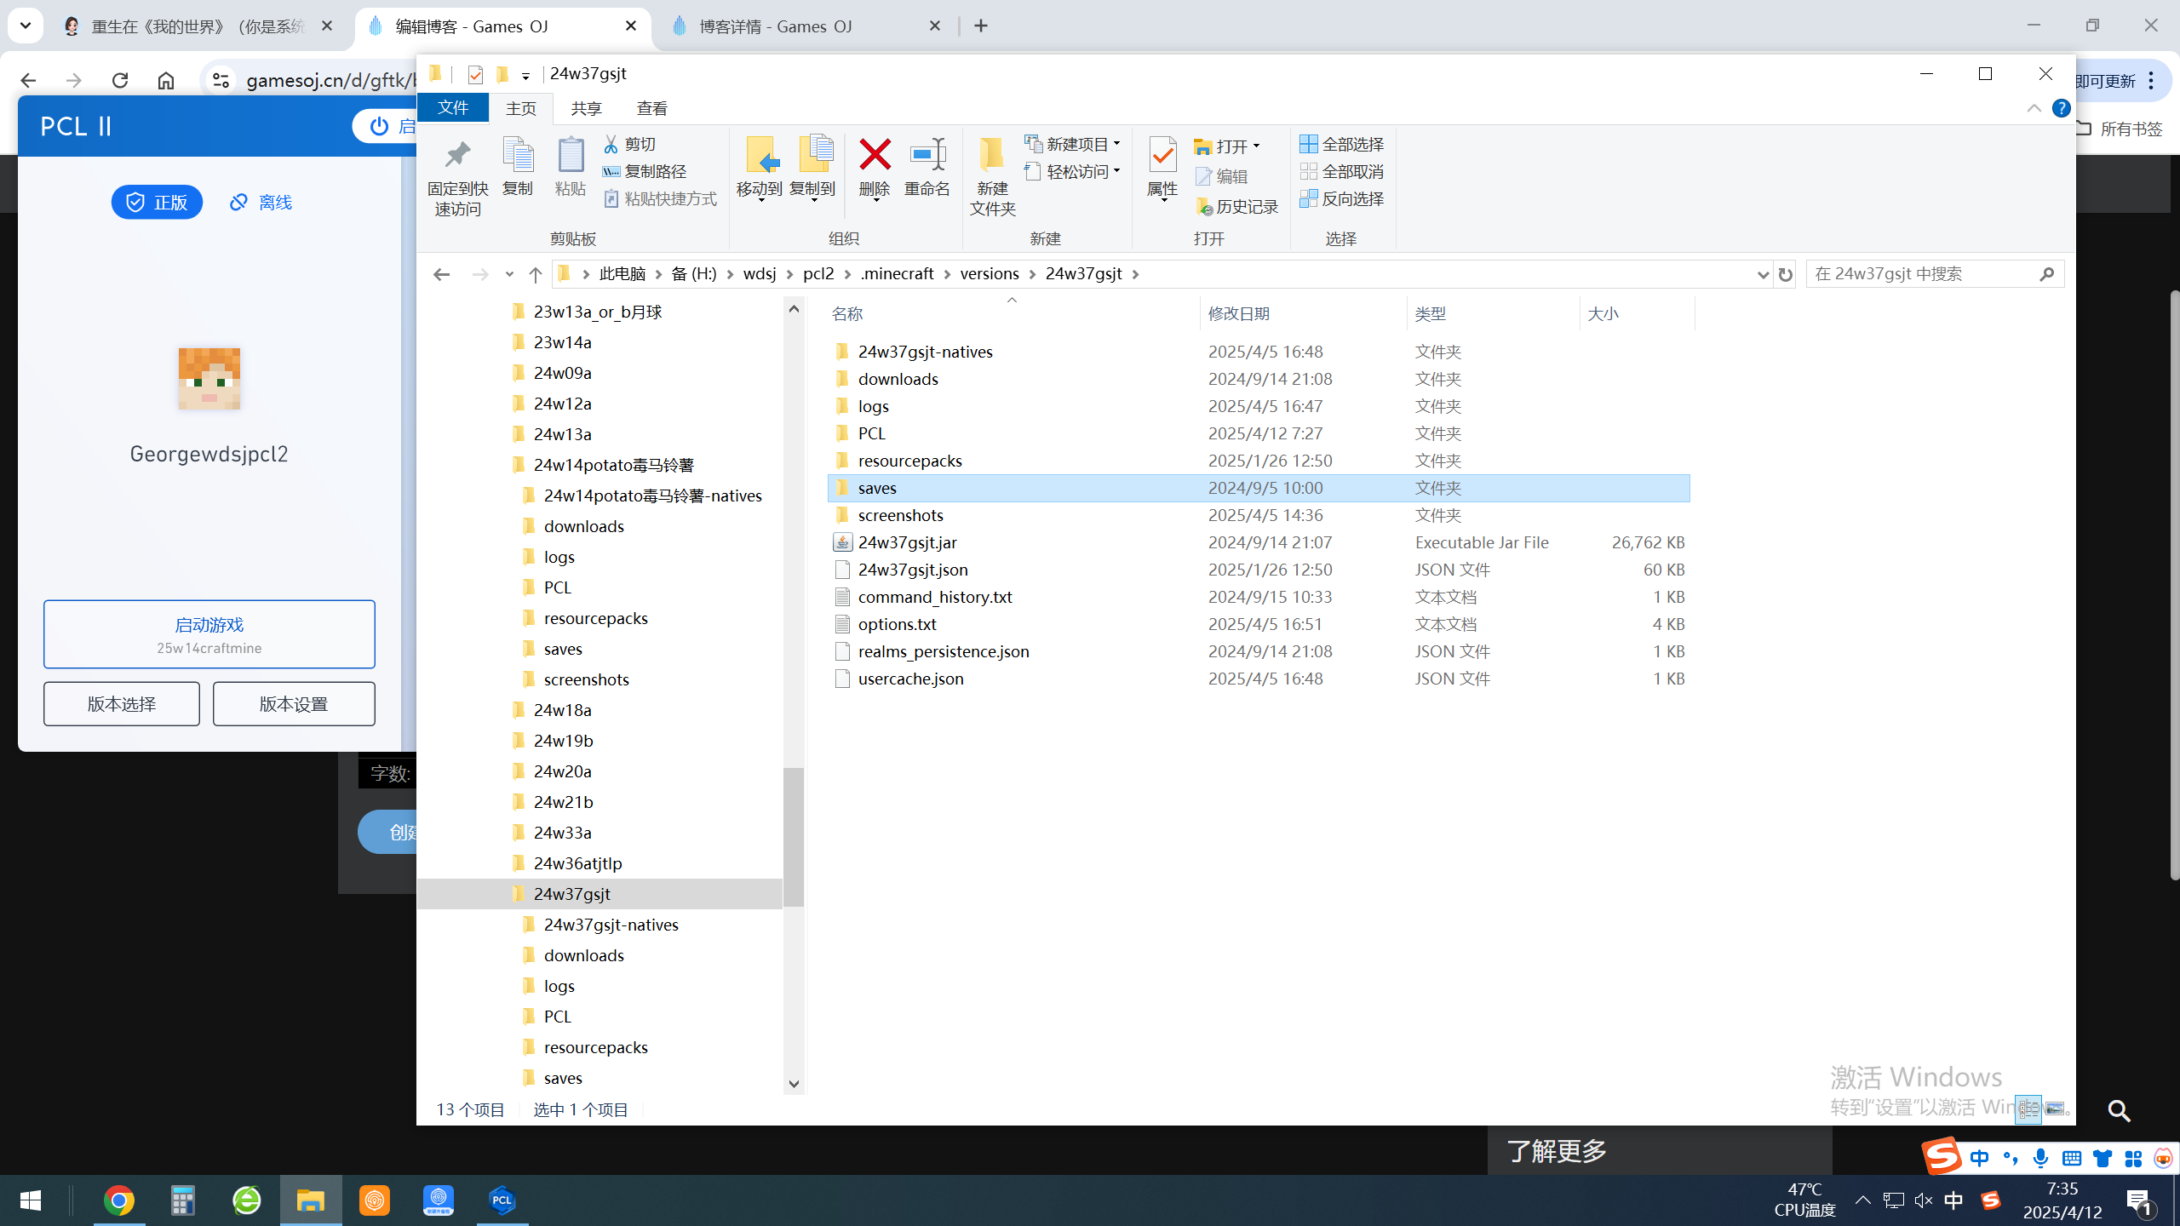Click the Properties checkmark icon
This screenshot has height=1226, width=2180.
(x=1162, y=155)
